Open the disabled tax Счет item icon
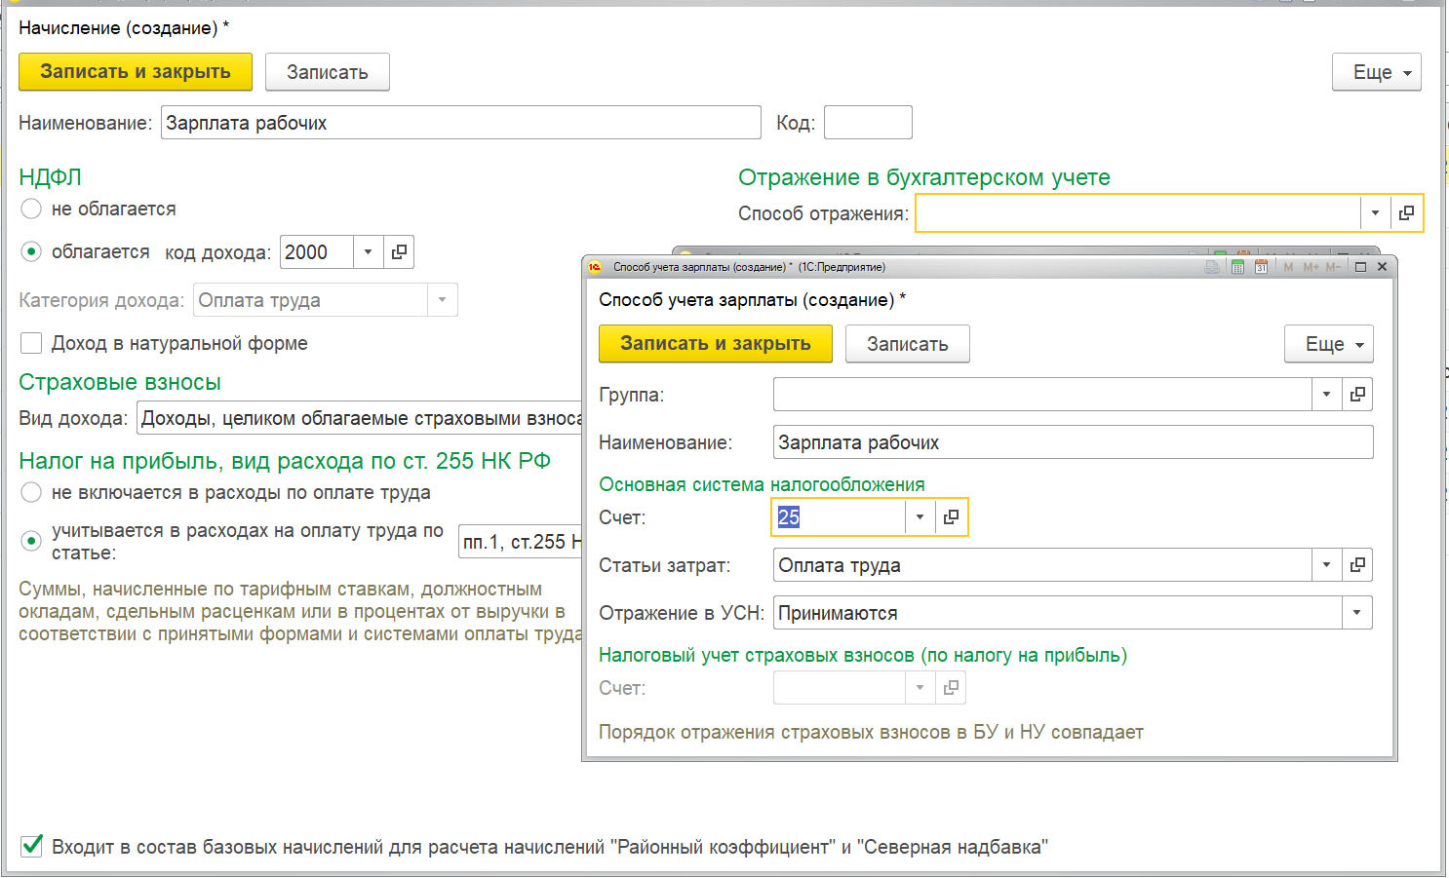The image size is (1449, 878). coord(951,688)
